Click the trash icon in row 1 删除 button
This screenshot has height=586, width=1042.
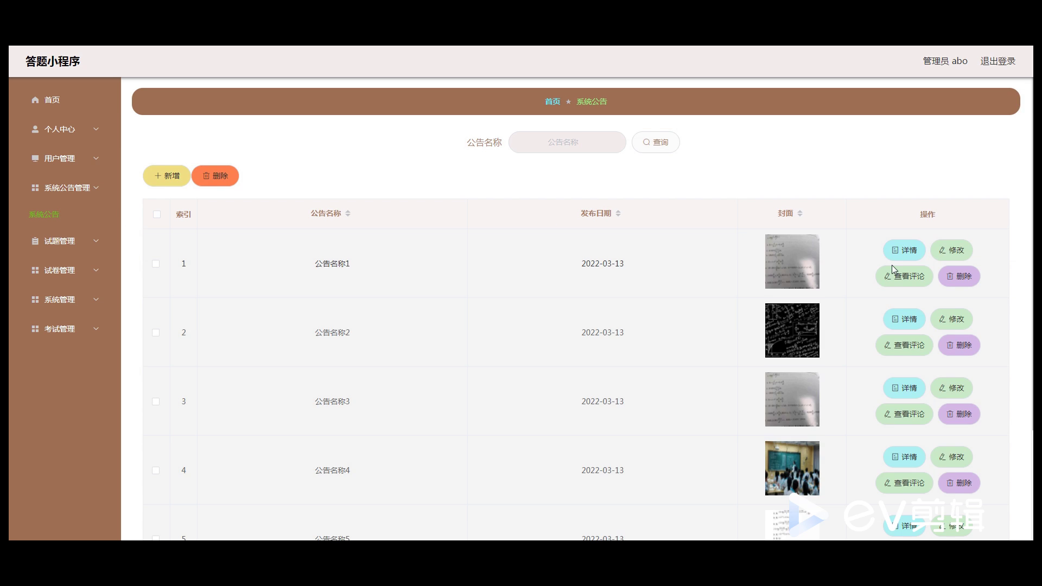click(950, 276)
